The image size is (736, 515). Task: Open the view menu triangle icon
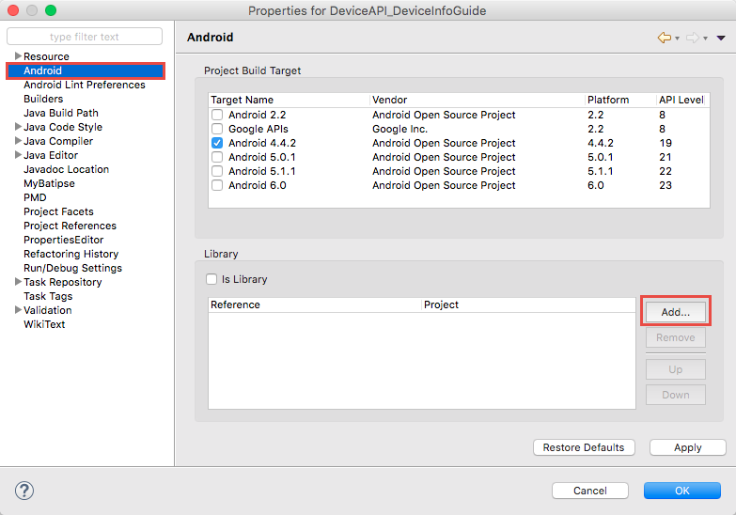[x=720, y=38]
